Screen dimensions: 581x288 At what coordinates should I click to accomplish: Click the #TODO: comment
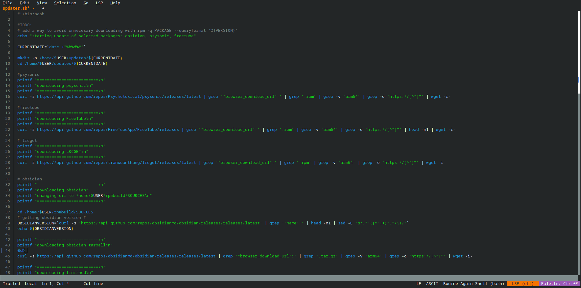(x=24, y=25)
